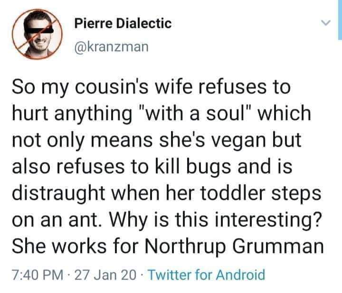This screenshot has height=293, width=342.
Task: Click the phrase "not only means"
Action: pyautogui.click(x=81, y=141)
